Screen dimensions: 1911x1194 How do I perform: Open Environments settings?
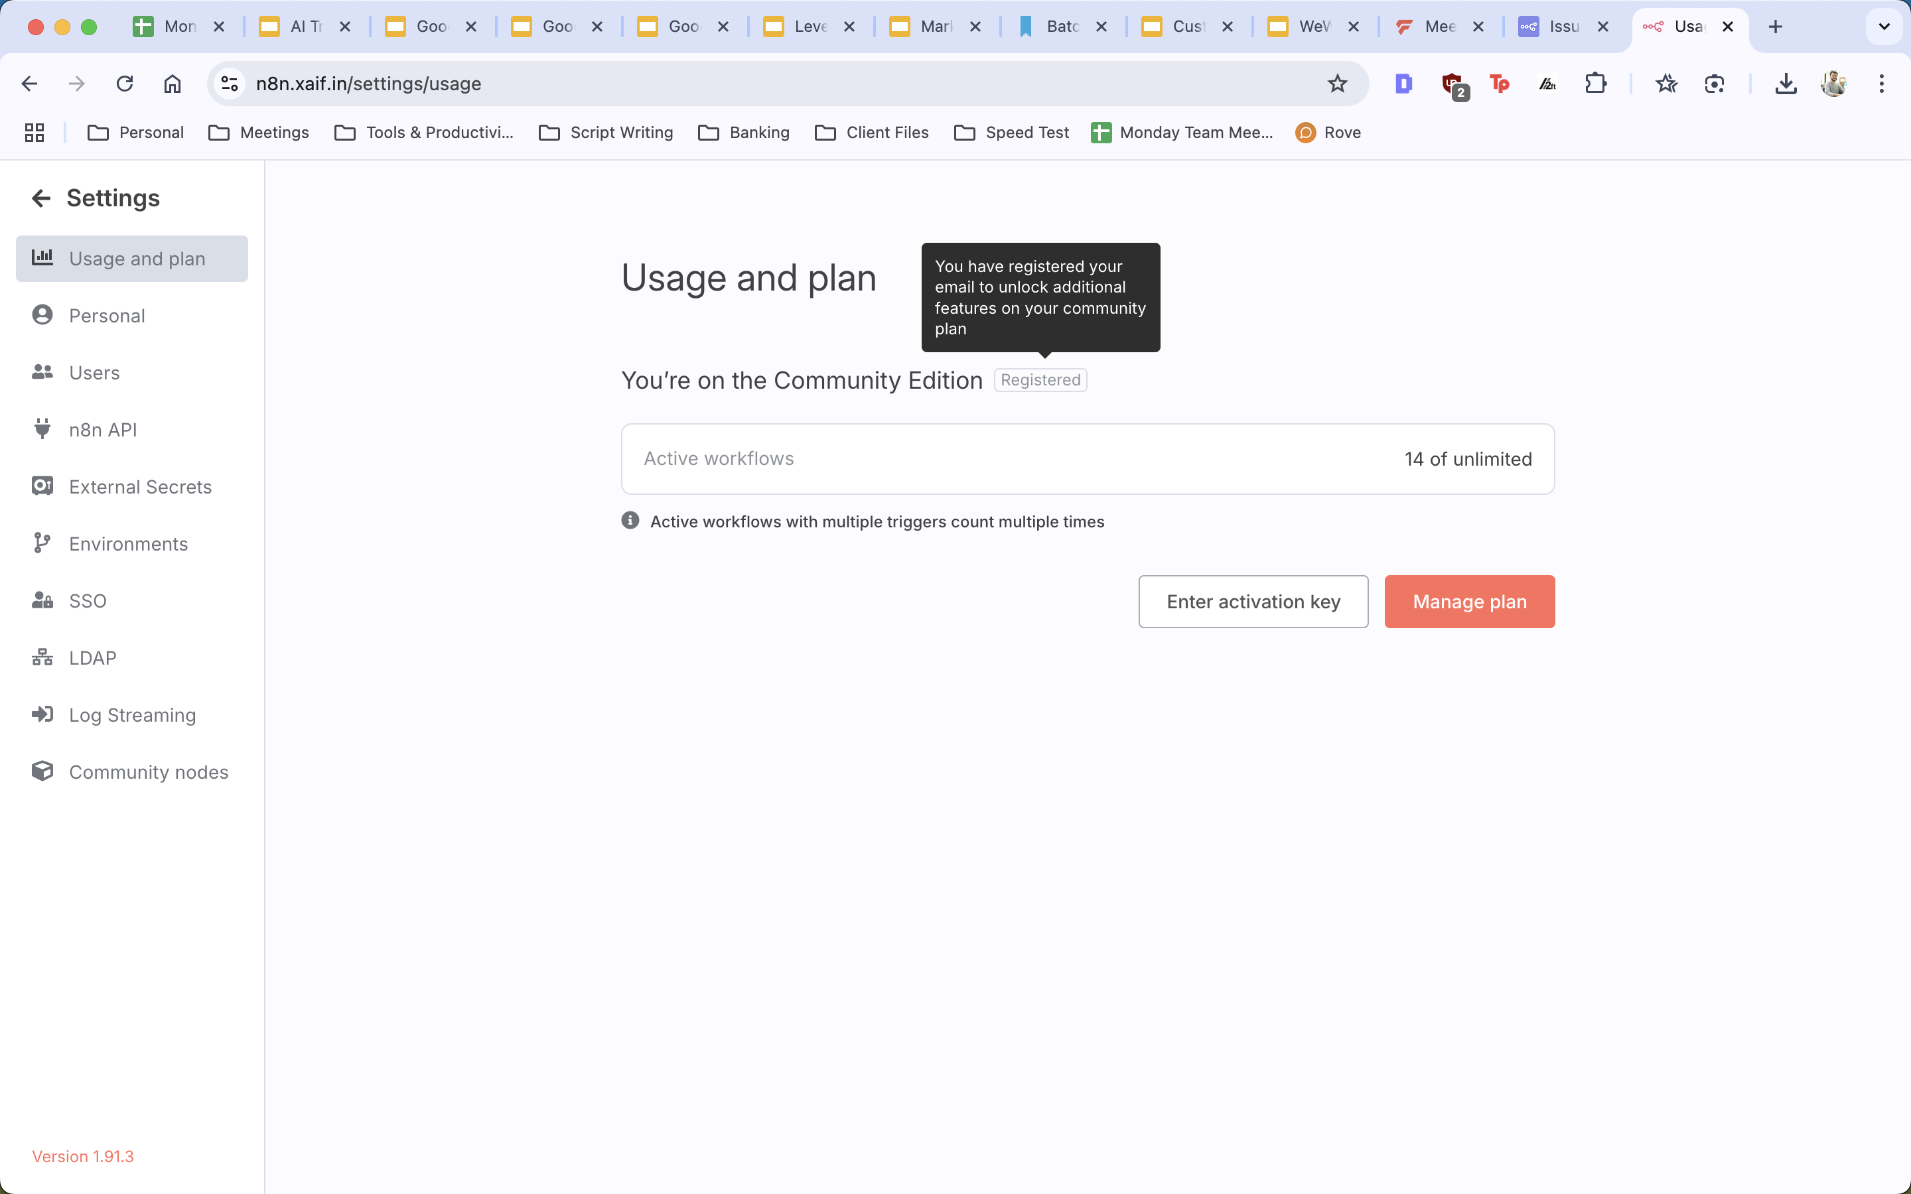coord(132,543)
